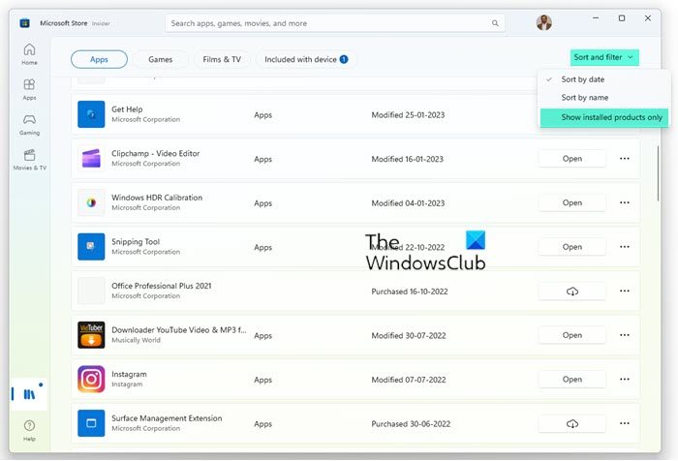Switch to the Apps filter tab
Viewport: 678px width, 461px height.
point(99,59)
